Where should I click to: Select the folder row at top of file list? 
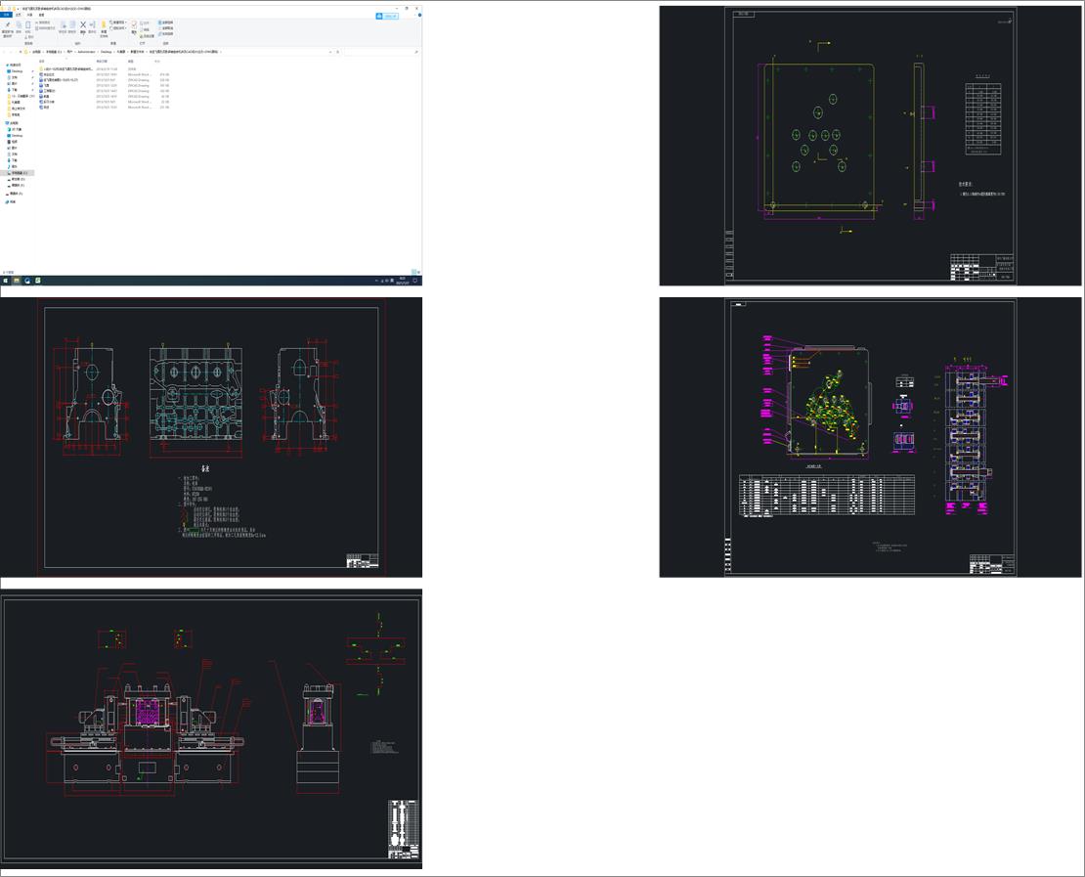tap(104, 69)
